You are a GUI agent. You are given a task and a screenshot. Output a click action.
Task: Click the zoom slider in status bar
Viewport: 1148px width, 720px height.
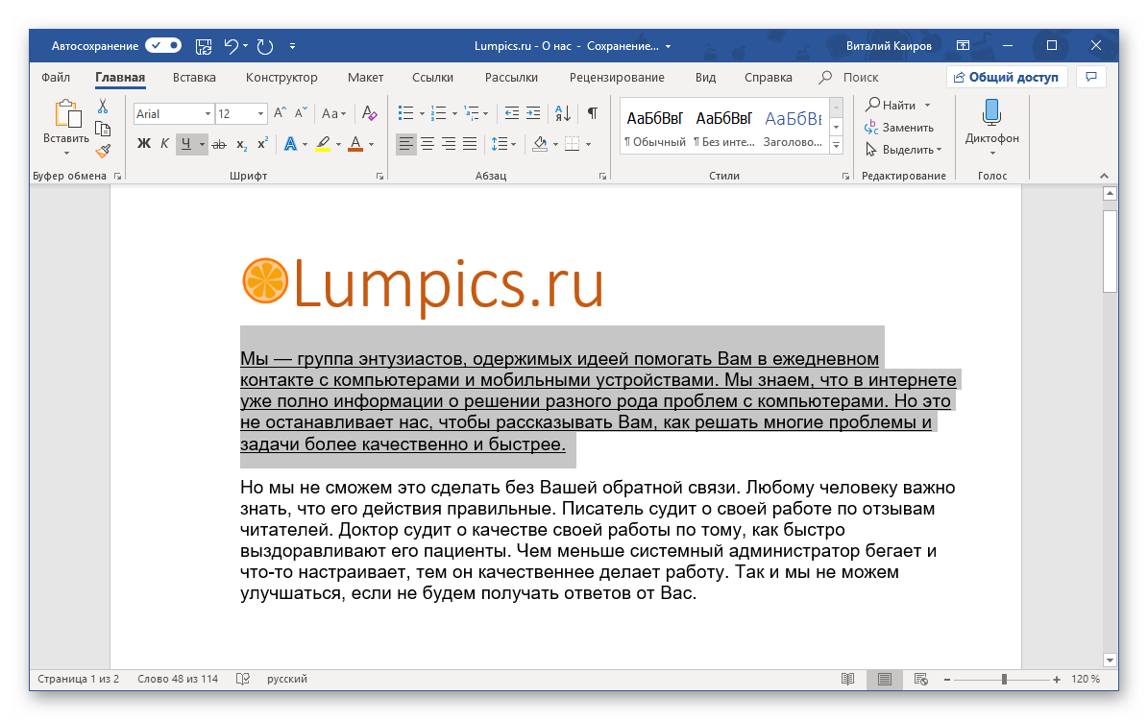point(1004,680)
